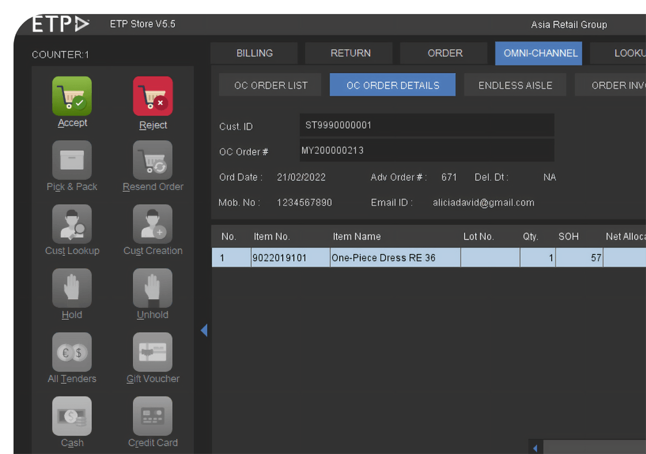Switch to the RETURN tab
646x454 pixels.
[x=350, y=53]
